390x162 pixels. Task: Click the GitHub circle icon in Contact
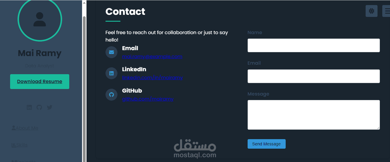tap(111, 95)
